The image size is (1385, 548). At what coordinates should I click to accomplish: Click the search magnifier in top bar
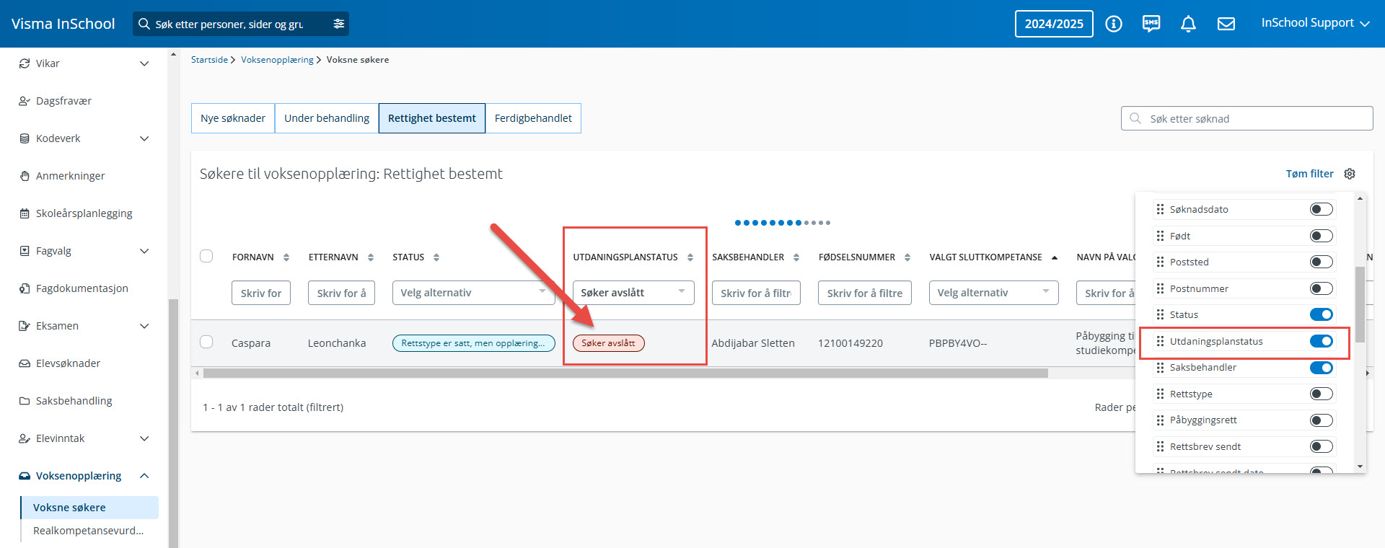coord(144,24)
